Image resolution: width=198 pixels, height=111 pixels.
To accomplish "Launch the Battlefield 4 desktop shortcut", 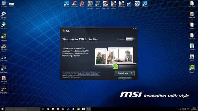I will point(121,4).
